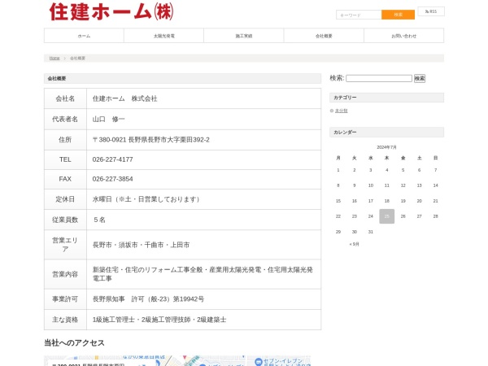The height and width of the screenshot is (366, 488).
Task: Click the orange 検索 button in the header
Action: click(x=398, y=15)
